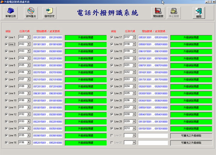Screen dimensions: 216x155
Task: Exit via the 離開 door icon button
Action: (x=199, y=13)
